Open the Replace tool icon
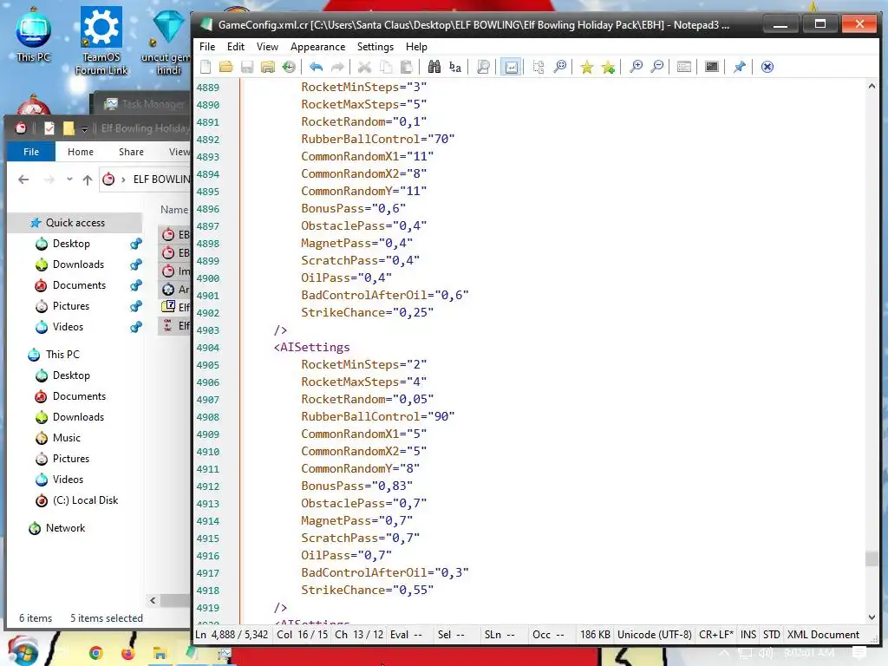 click(x=455, y=67)
